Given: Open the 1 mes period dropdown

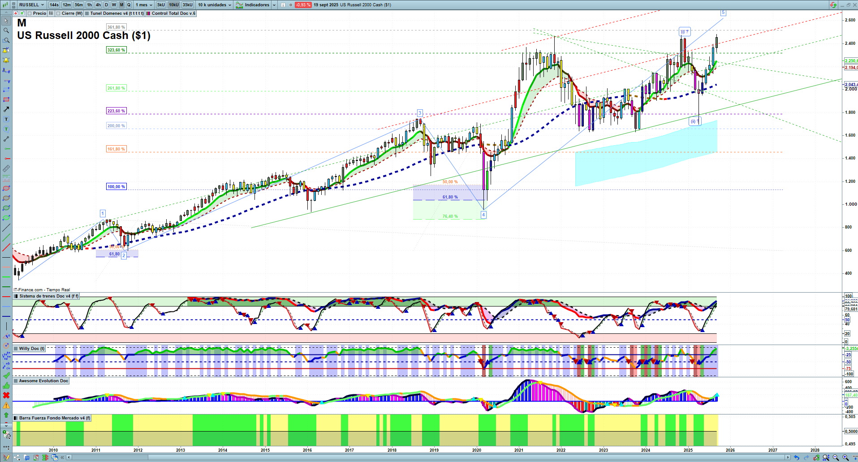Looking at the screenshot, I should (x=144, y=5).
